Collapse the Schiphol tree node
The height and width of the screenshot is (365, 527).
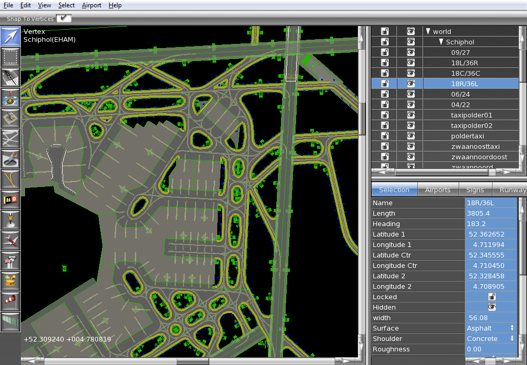[x=441, y=42]
